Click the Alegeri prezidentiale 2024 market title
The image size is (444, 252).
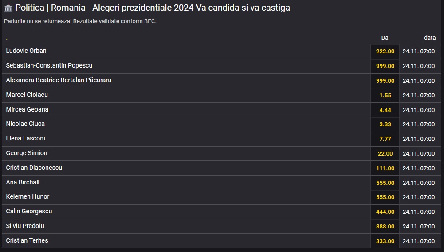[153, 8]
